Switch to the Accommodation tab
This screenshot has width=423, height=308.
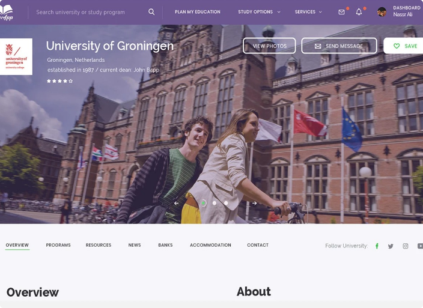click(x=210, y=245)
